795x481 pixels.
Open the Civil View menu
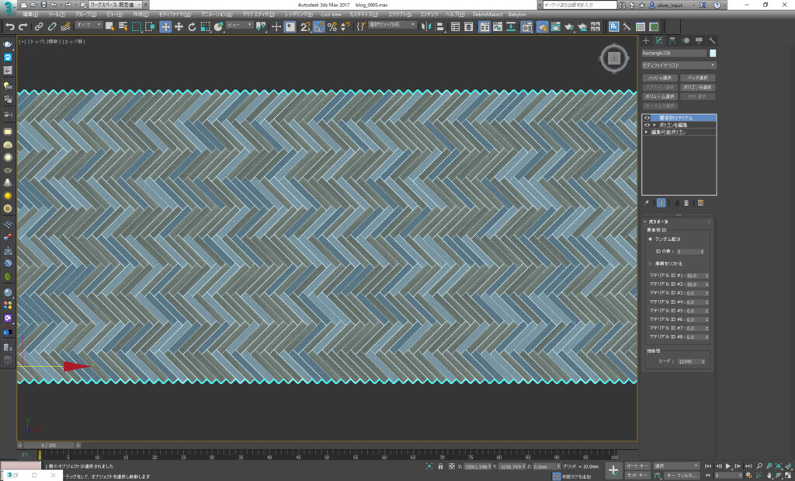click(x=331, y=14)
